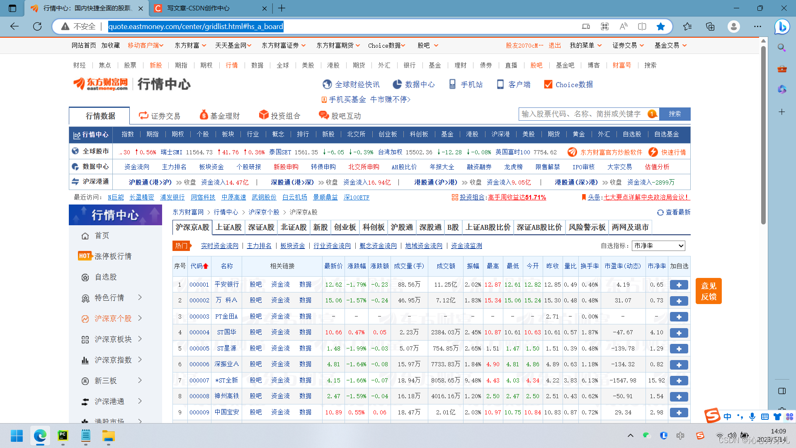Add 平安银行 to watchlist with plus button
Viewport: 796px width, 448px height.
pos(679,285)
